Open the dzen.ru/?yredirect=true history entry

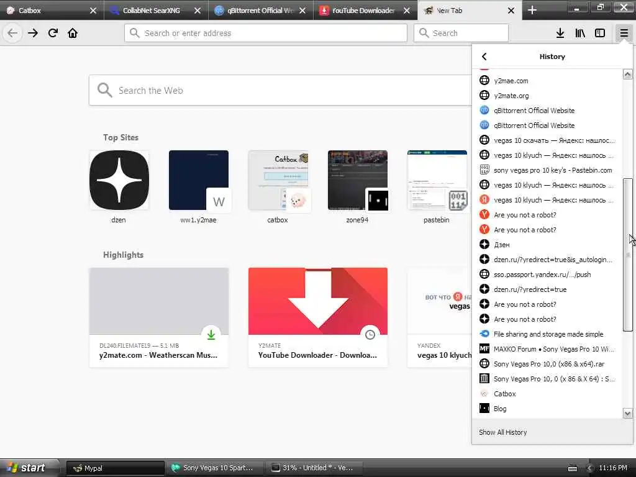pyautogui.click(x=548, y=289)
